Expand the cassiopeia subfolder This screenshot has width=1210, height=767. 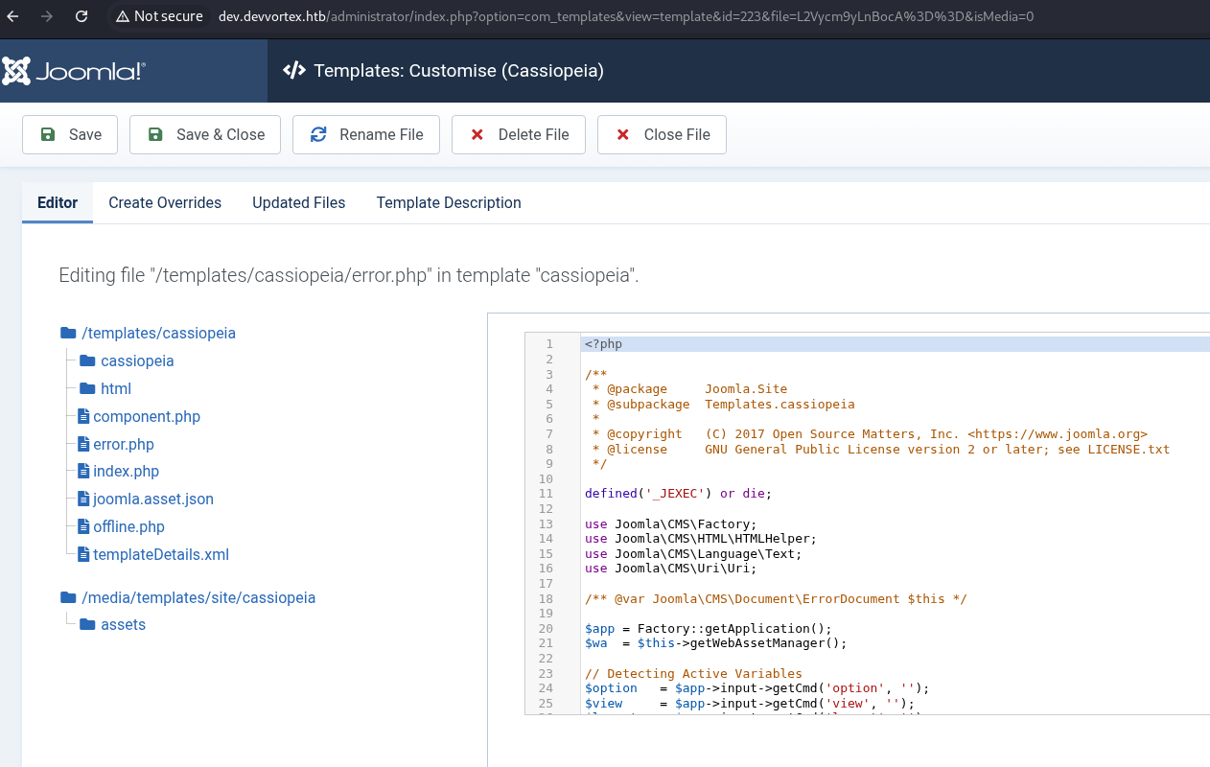[136, 360]
